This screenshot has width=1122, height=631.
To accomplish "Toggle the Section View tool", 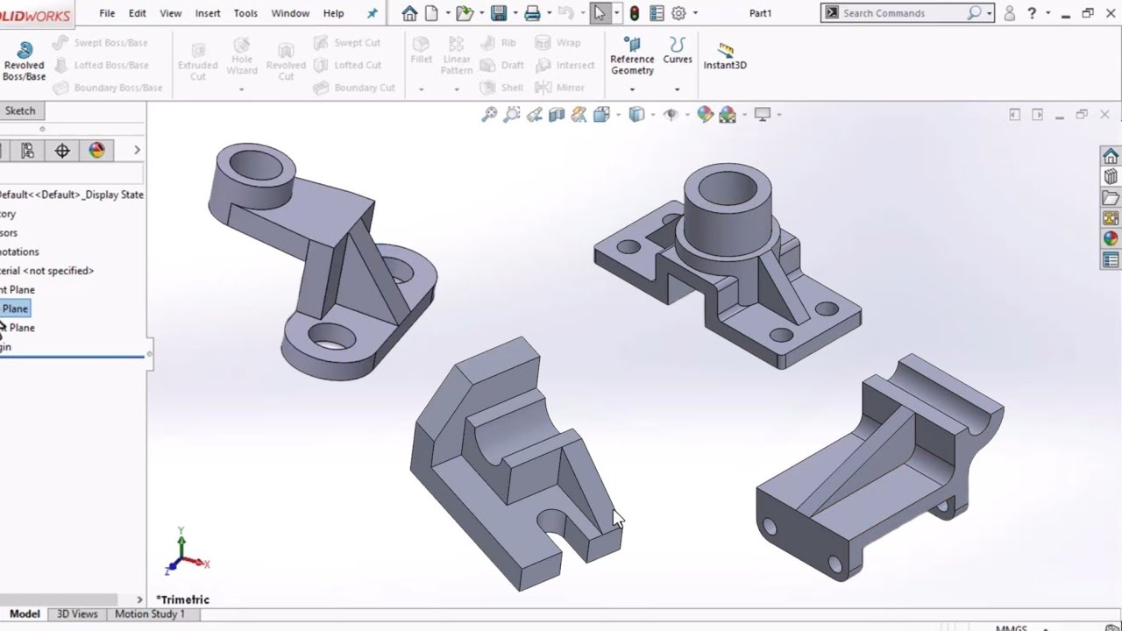I will 557,114.
